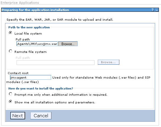Focus the Context root field containing jmxagent
This screenshot has width=161, height=127.
[x=30, y=77]
